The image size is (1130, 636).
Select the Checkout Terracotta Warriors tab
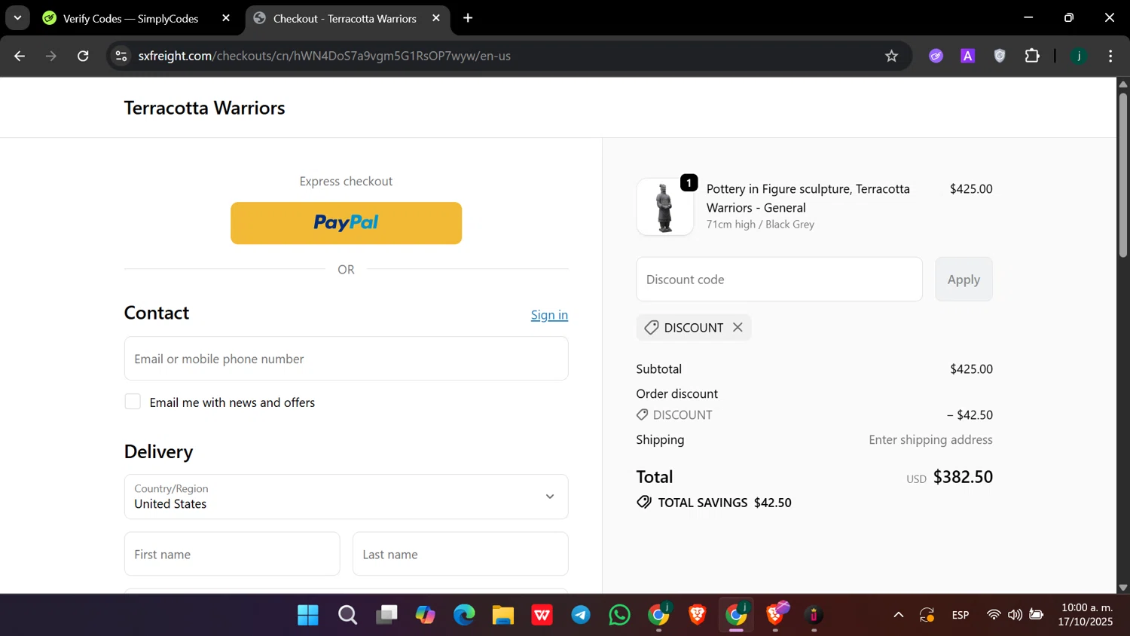[344, 19]
